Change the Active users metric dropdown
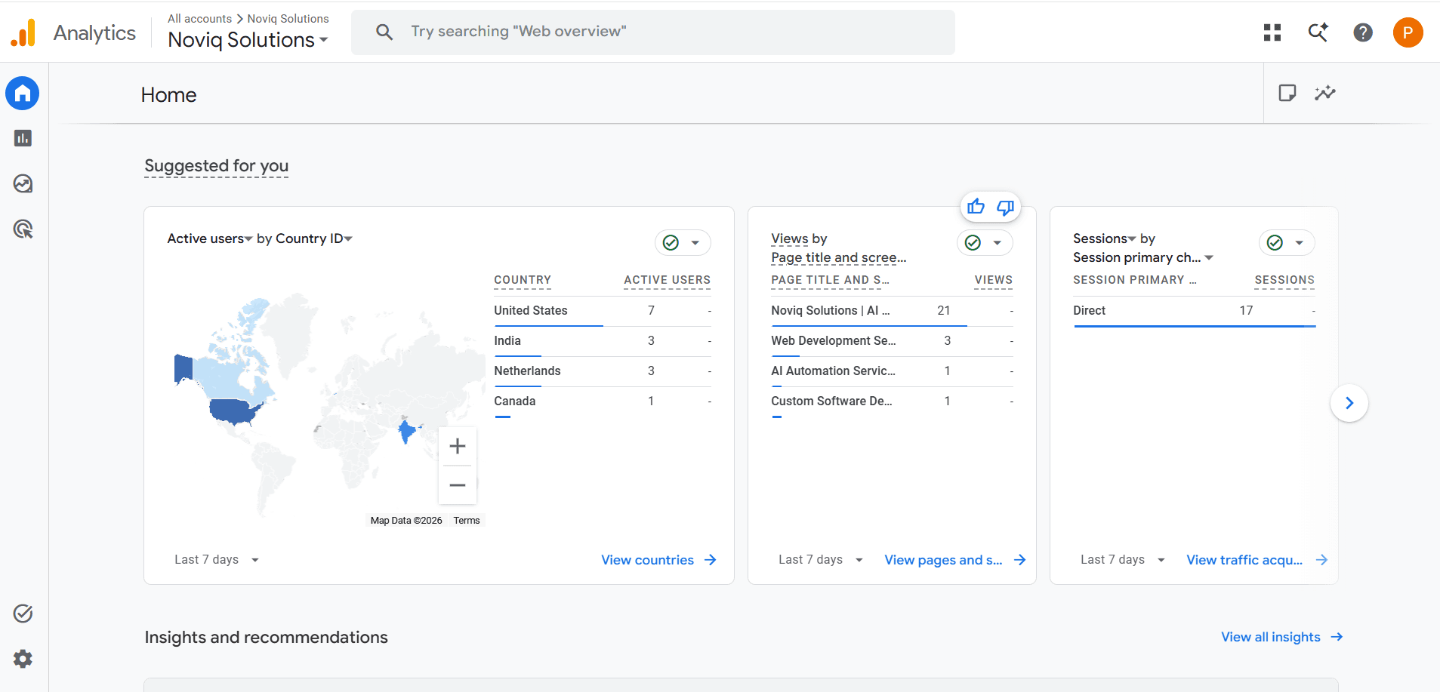1440x692 pixels. pos(210,238)
